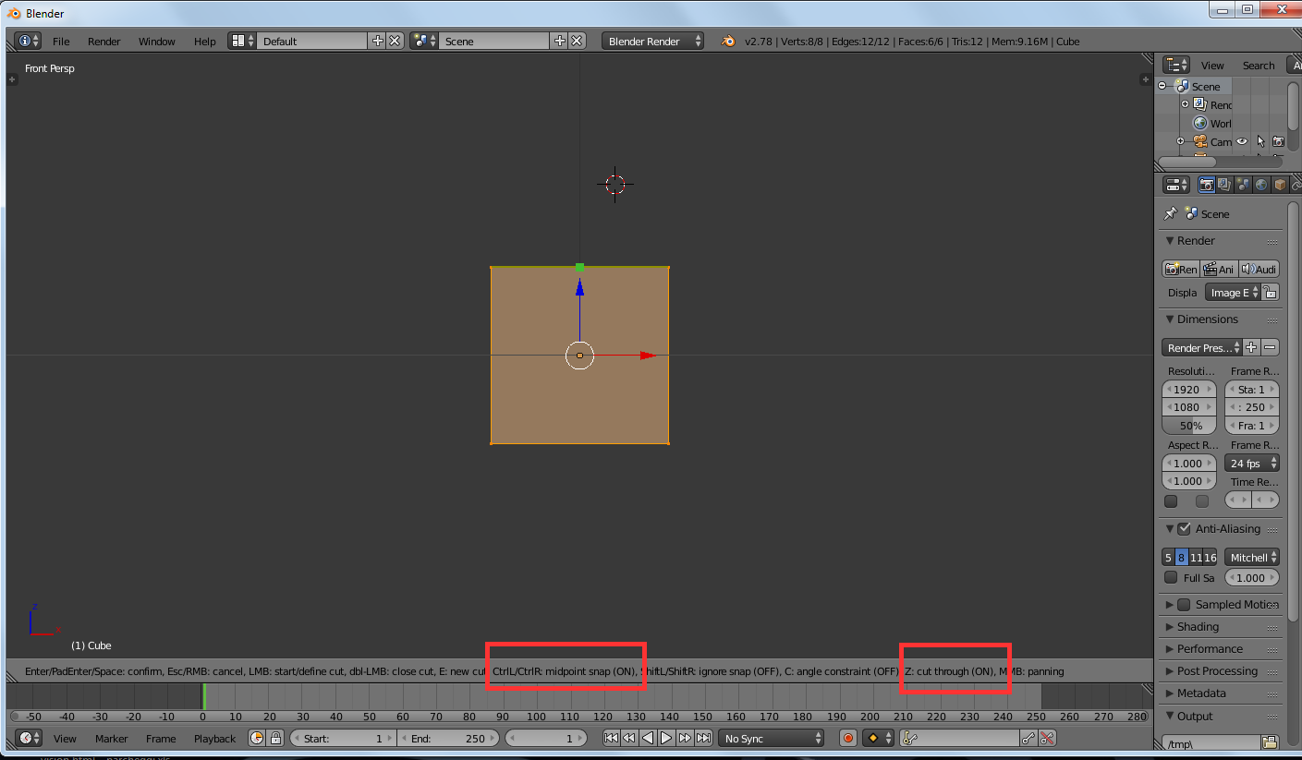Viewport: 1302px width, 760px height.
Task: Click the Blender logo in header
Action: tap(728, 41)
